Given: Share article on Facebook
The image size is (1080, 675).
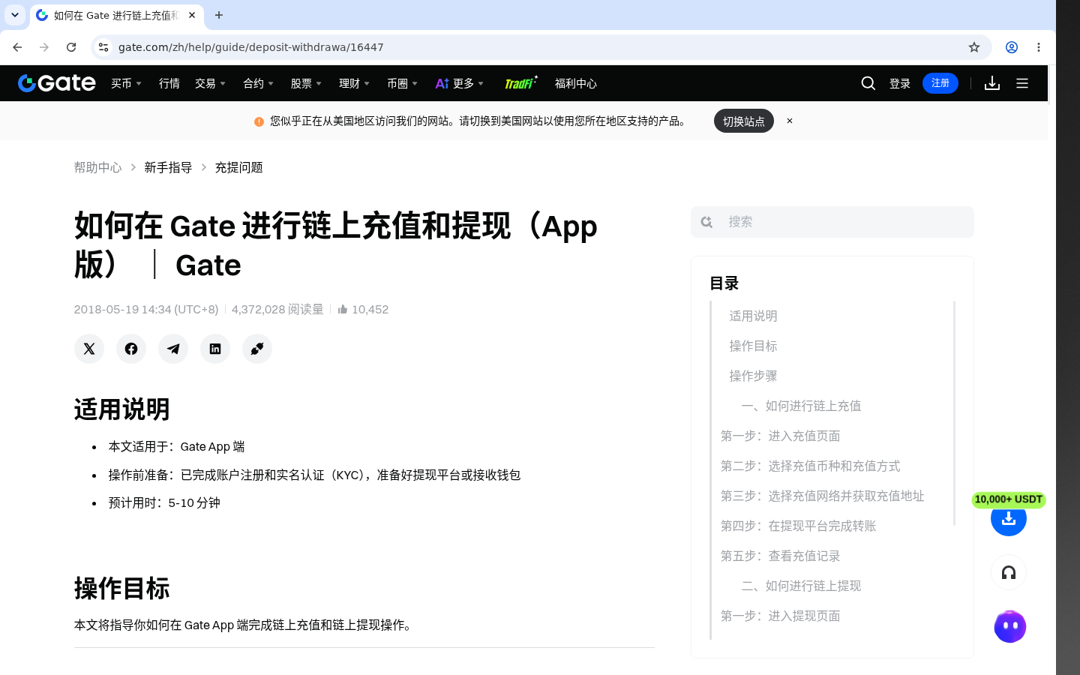Looking at the screenshot, I should [131, 349].
